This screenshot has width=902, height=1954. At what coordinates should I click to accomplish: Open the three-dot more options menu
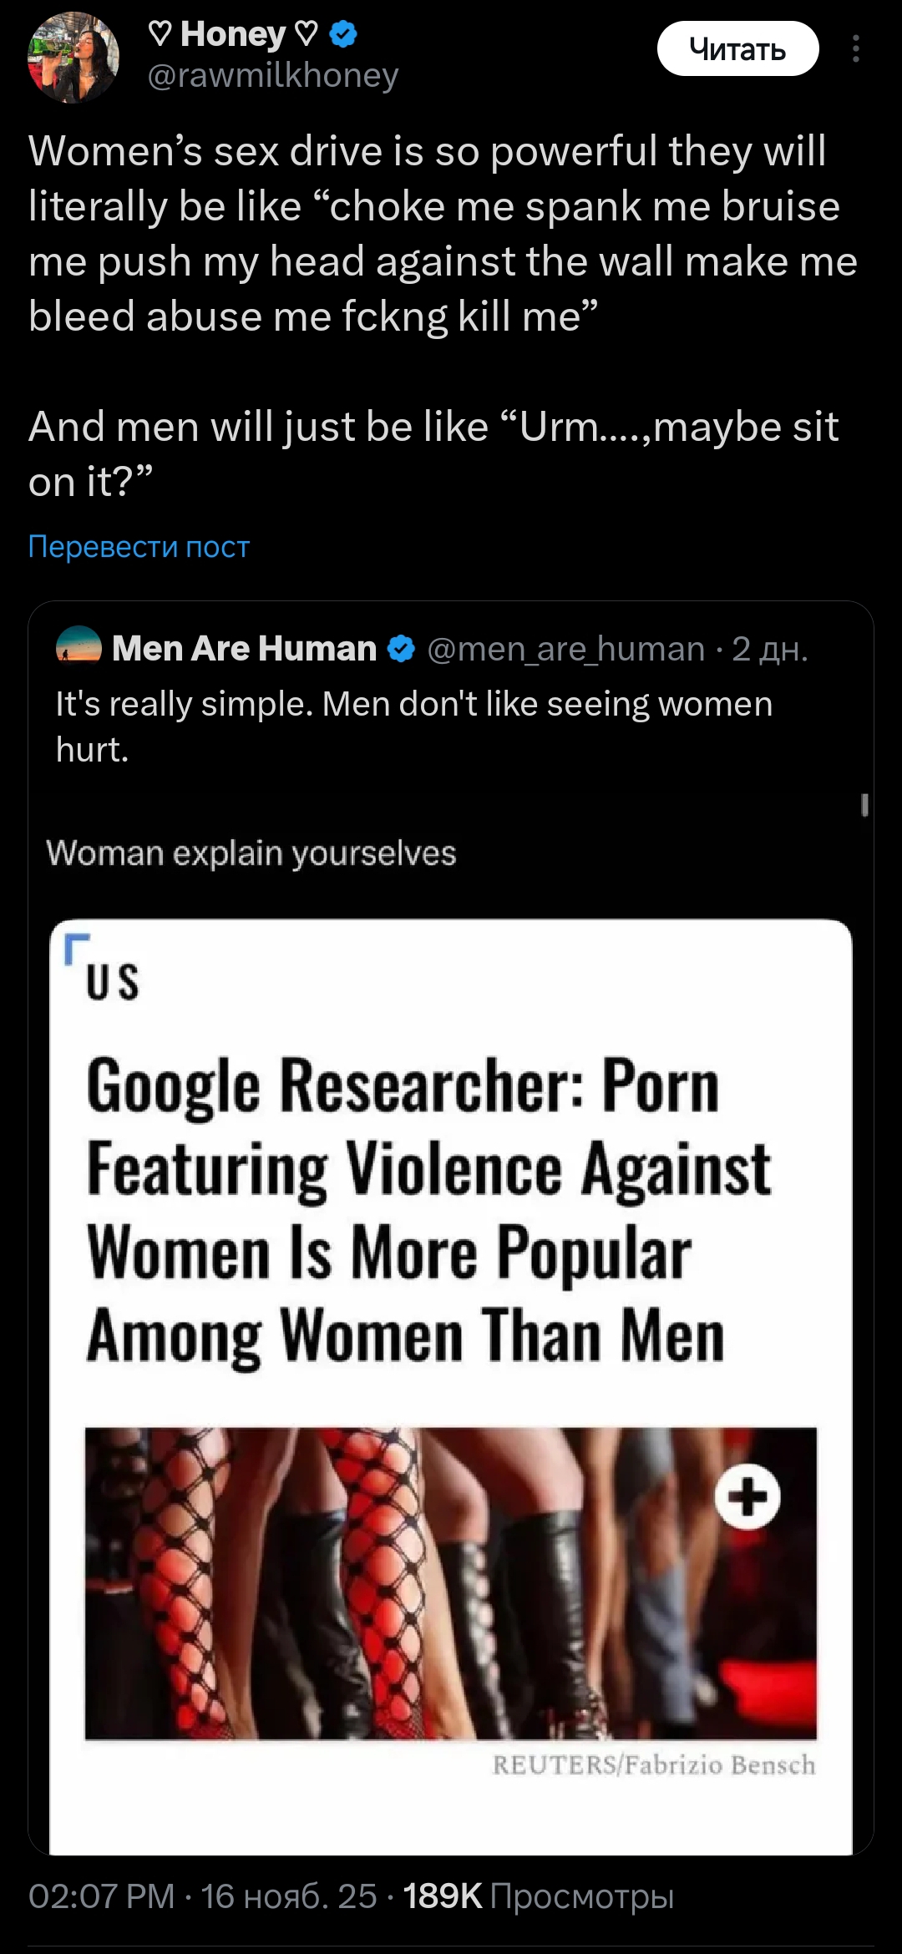855,49
